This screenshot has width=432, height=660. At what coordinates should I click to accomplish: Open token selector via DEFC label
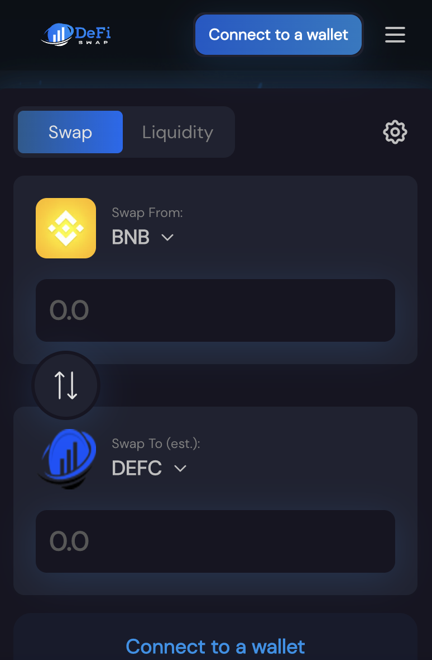(137, 469)
